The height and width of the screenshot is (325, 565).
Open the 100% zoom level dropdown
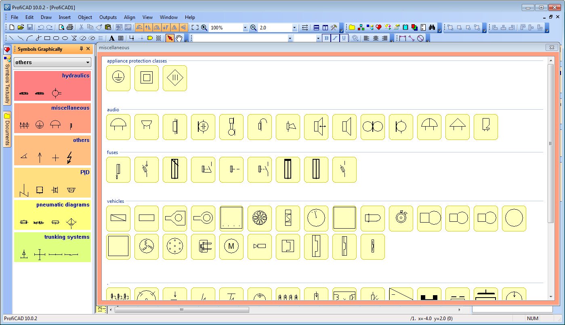(245, 28)
